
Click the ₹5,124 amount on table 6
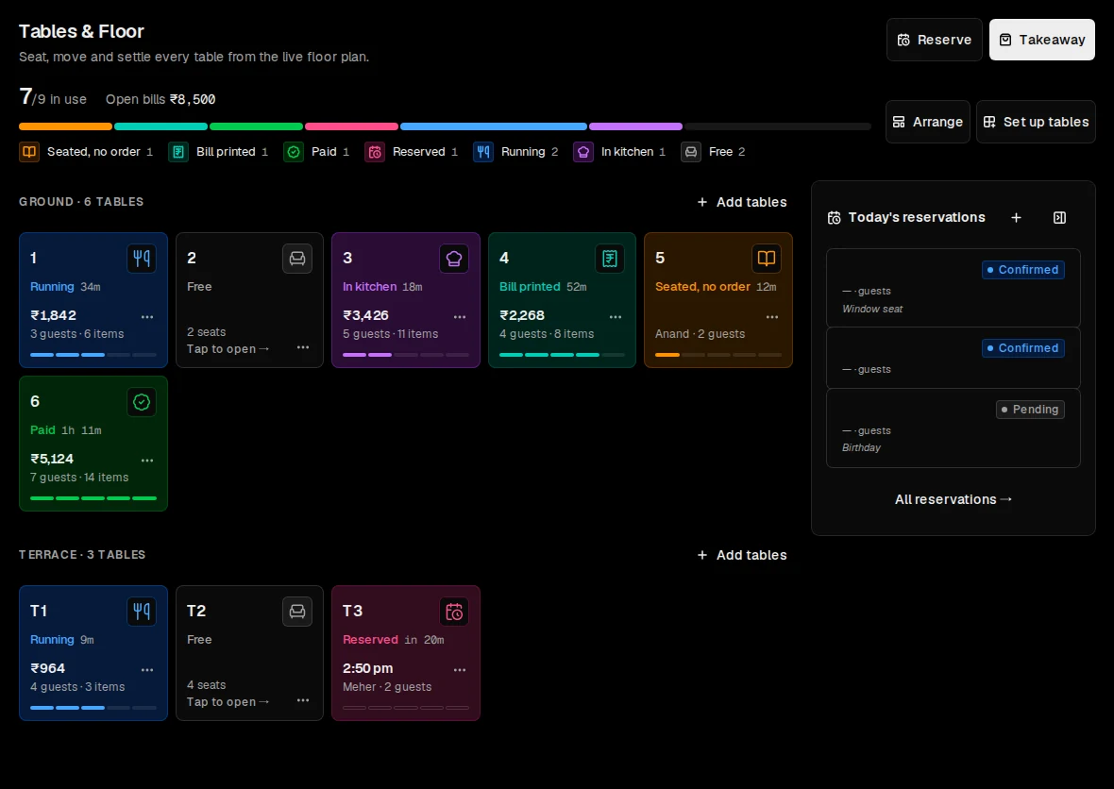(x=52, y=459)
